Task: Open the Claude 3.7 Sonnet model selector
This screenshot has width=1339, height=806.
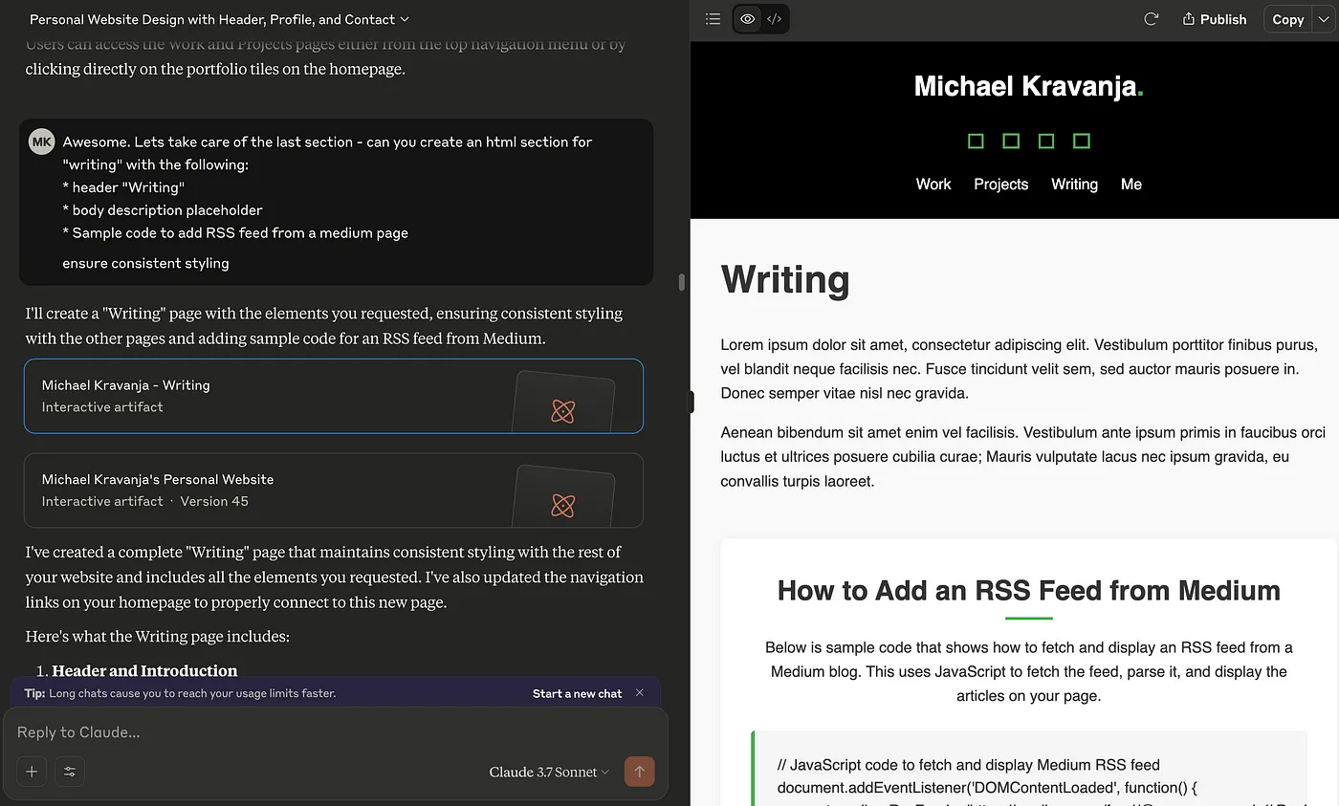Action: pos(549,772)
